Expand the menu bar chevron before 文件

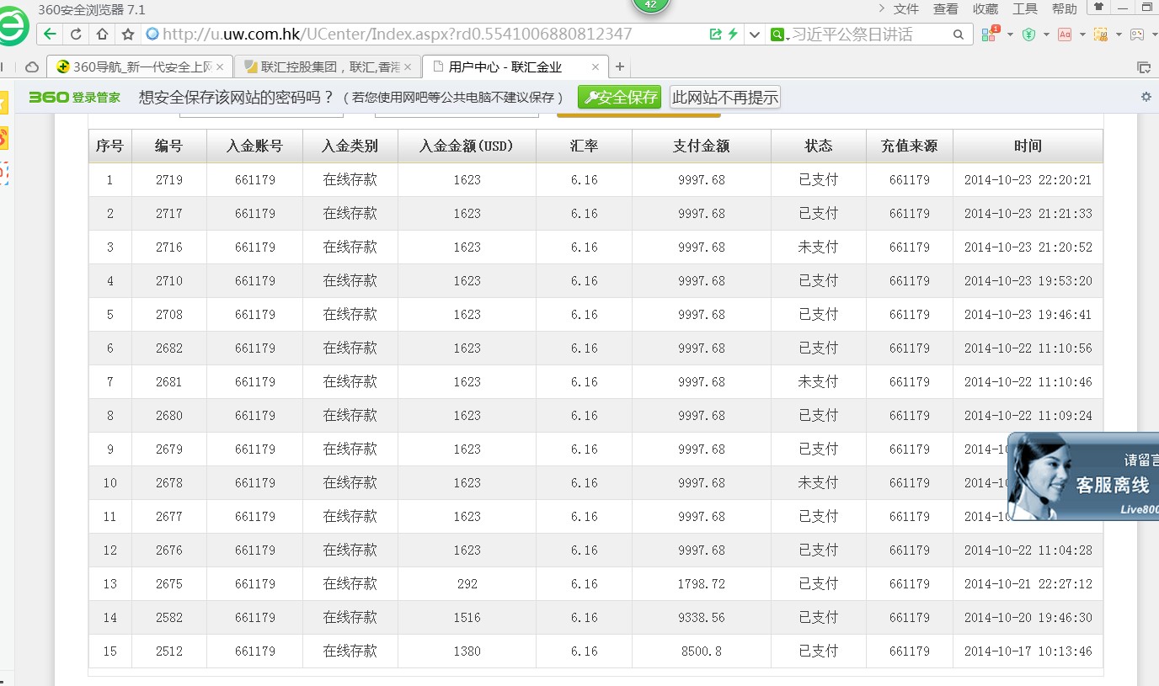[881, 8]
